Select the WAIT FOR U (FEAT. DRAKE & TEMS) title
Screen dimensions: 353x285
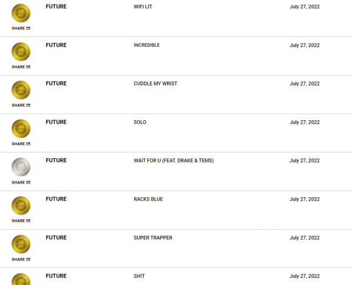click(x=174, y=161)
